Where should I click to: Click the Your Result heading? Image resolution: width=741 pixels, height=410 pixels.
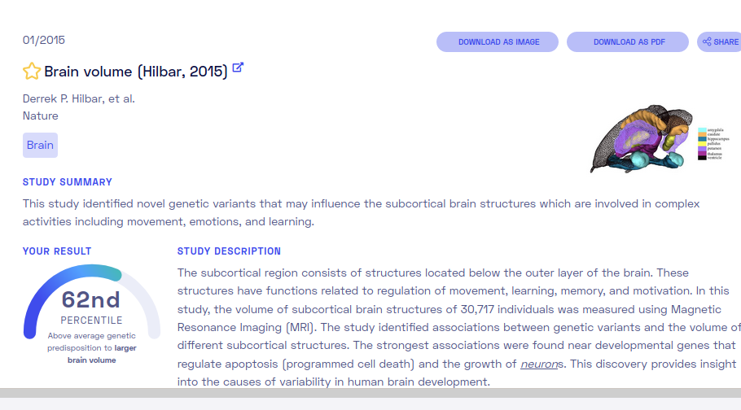(x=57, y=251)
